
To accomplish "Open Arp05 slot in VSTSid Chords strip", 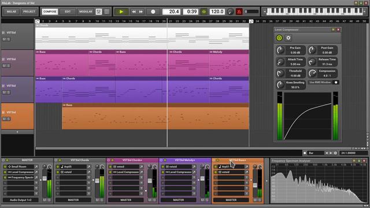I will click(x=73, y=166).
